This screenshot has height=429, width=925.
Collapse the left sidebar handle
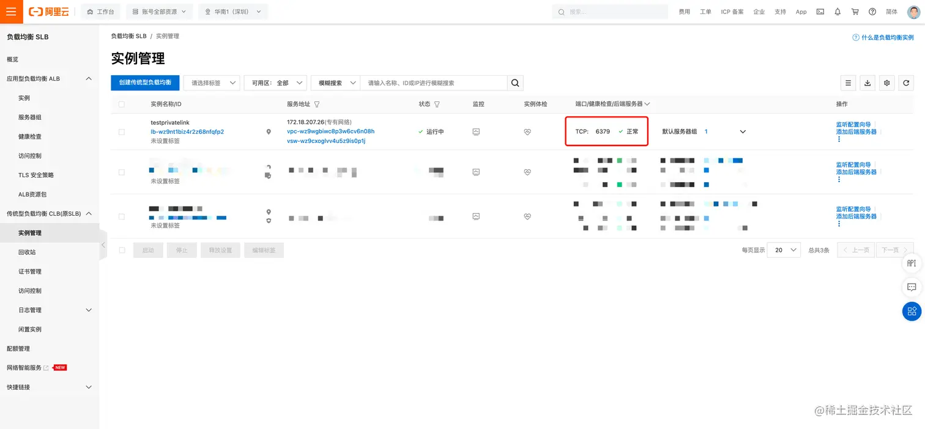tap(103, 244)
